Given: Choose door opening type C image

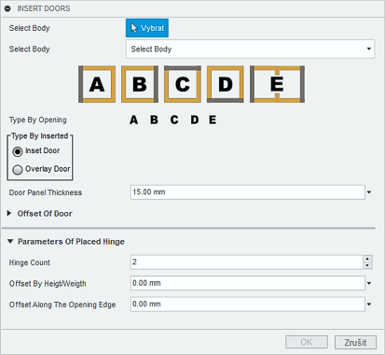Looking at the screenshot, I should (x=183, y=84).
